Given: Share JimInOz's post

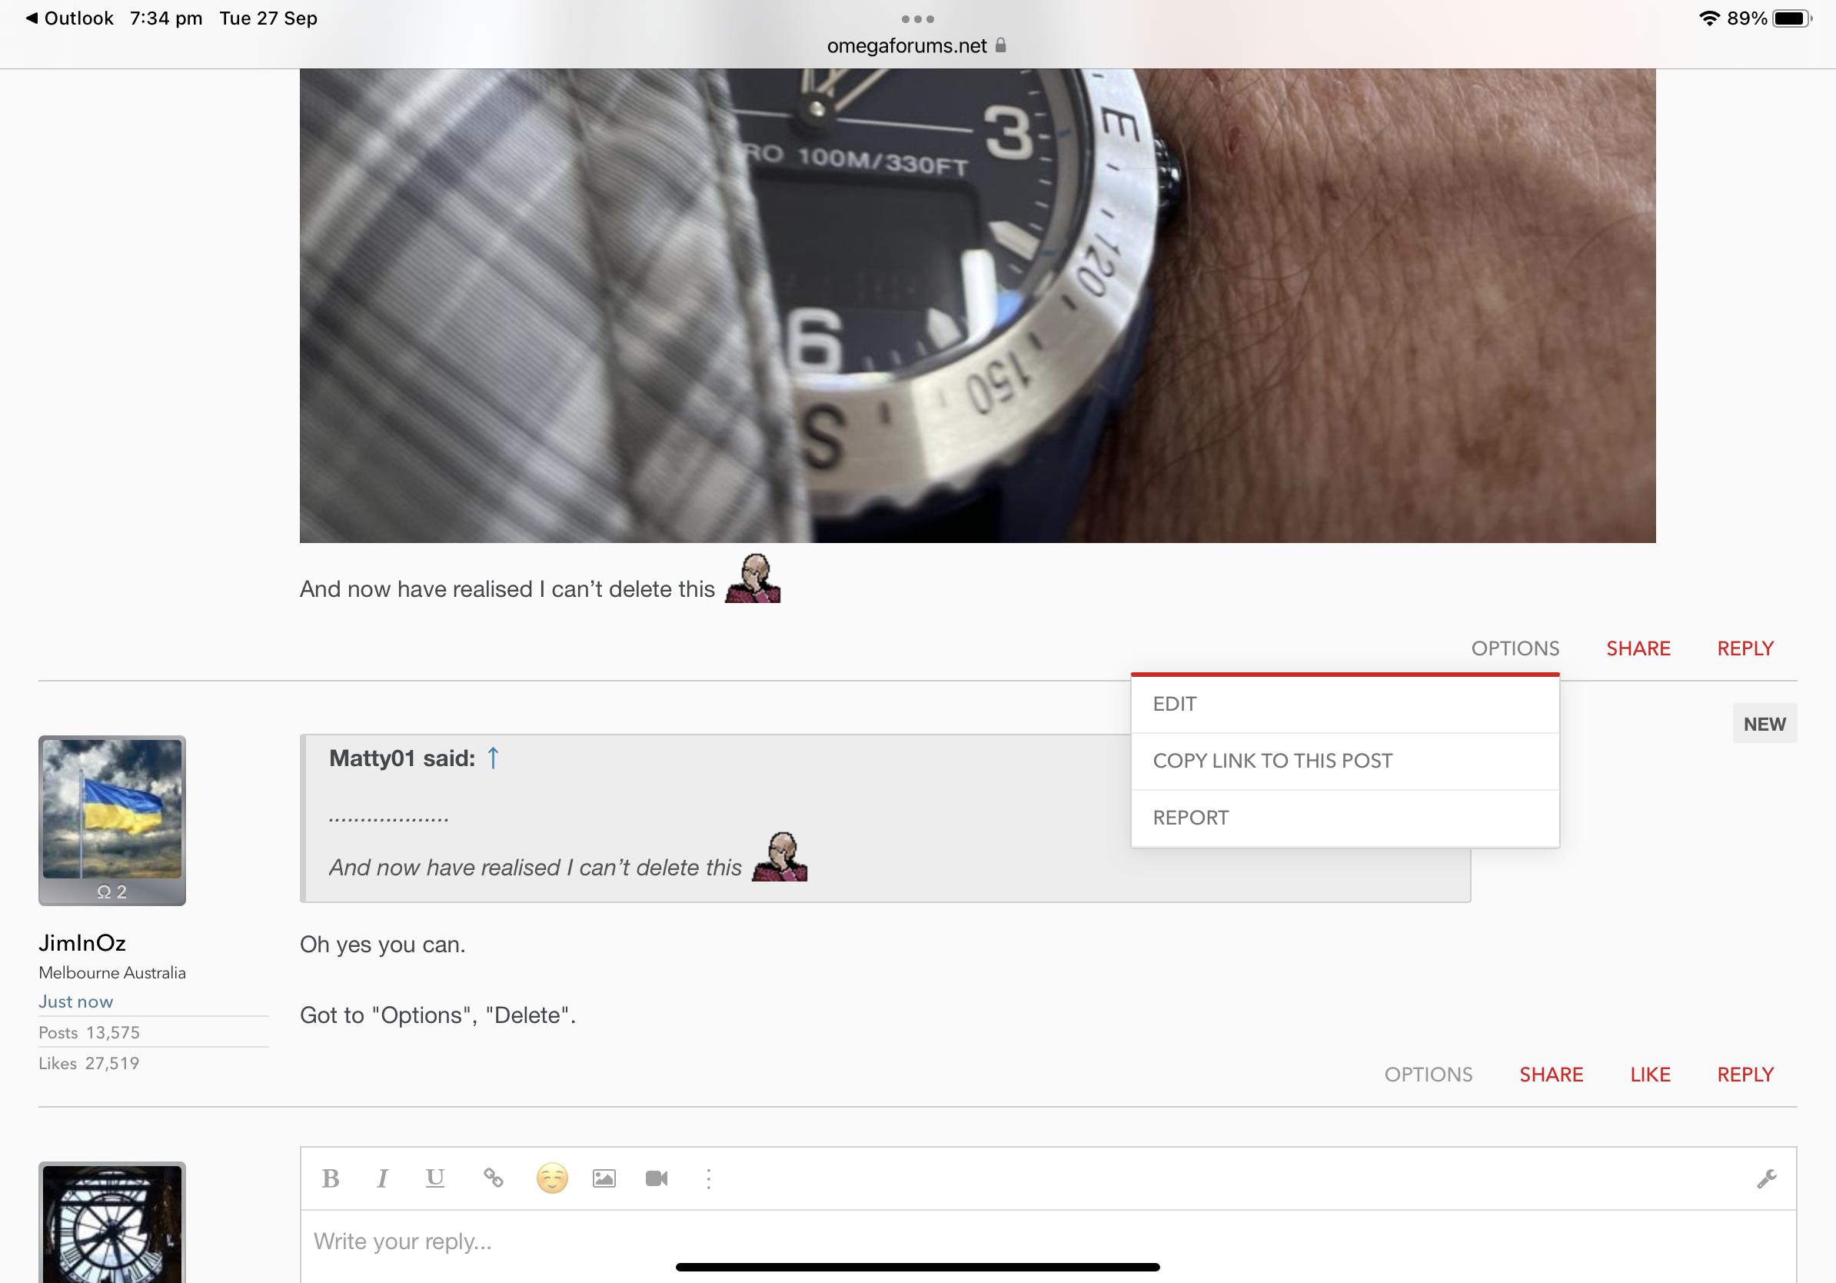Looking at the screenshot, I should tap(1551, 1075).
